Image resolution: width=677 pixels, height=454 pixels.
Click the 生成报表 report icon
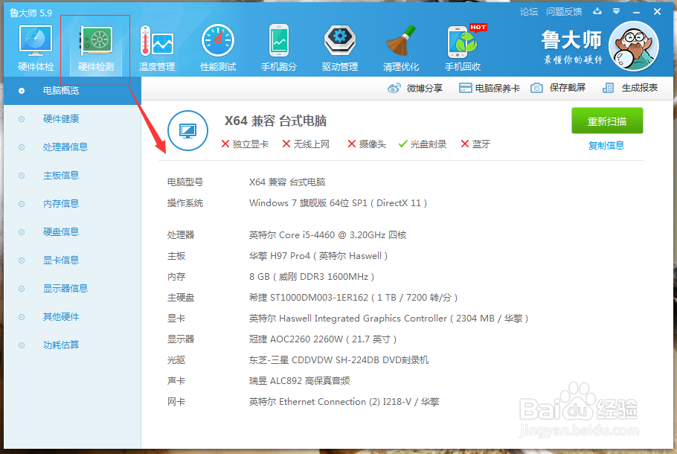[608, 88]
